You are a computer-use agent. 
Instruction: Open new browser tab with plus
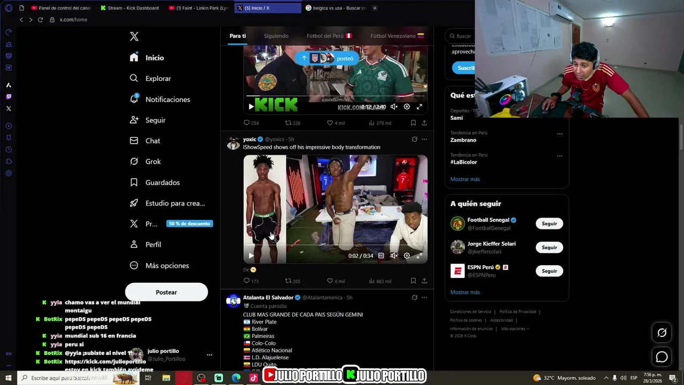(375, 8)
